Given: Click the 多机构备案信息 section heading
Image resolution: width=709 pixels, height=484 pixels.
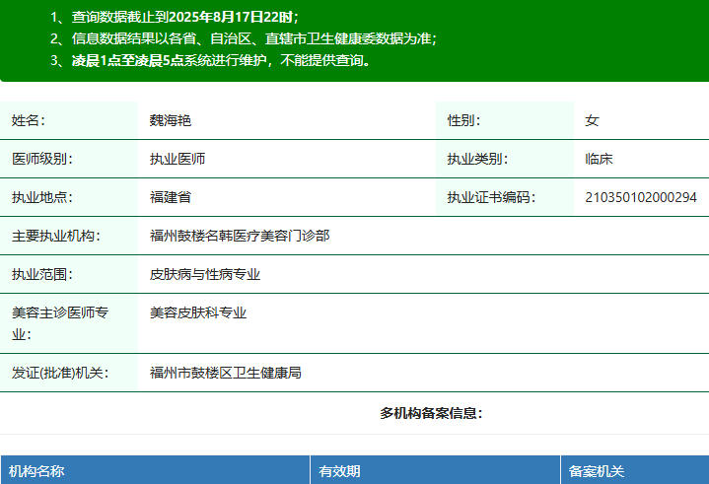Looking at the screenshot, I should (x=431, y=413).
